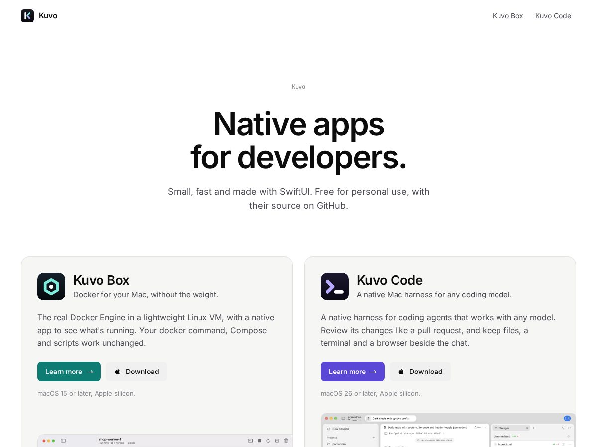Close the Changes tab in Kuvo Code preview
Image resolution: width=597 pixels, height=447 pixels.
(x=527, y=428)
